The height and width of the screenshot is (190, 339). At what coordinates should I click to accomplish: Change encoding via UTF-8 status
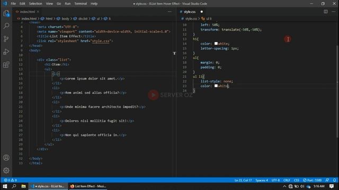[x=275, y=180]
